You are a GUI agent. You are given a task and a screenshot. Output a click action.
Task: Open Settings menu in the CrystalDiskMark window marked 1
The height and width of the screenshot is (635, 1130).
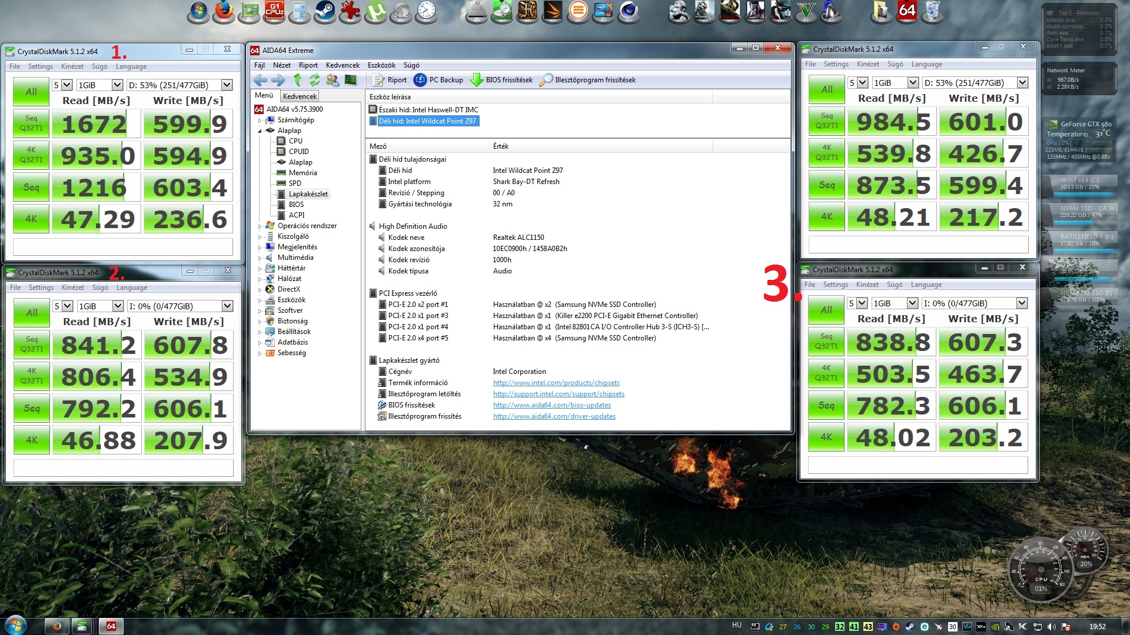pyautogui.click(x=41, y=66)
